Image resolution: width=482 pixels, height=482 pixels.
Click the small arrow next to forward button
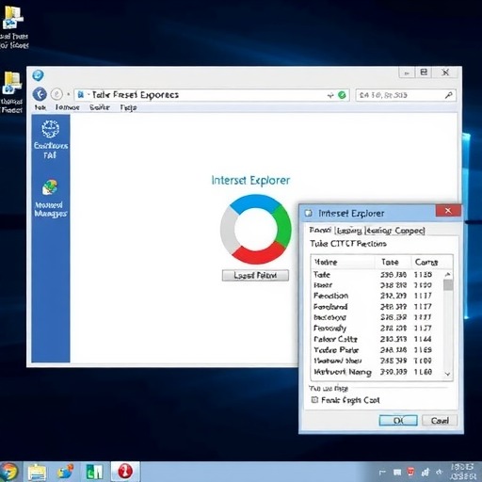pyautogui.click(x=68, y=94)
